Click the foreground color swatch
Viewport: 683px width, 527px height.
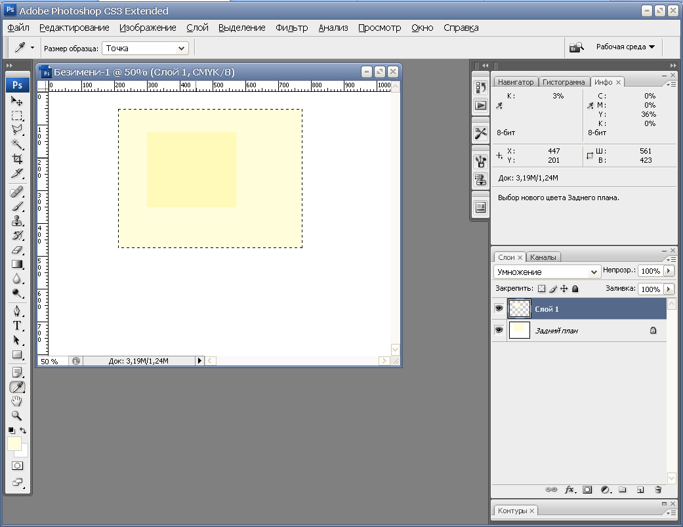click(14, 444)
